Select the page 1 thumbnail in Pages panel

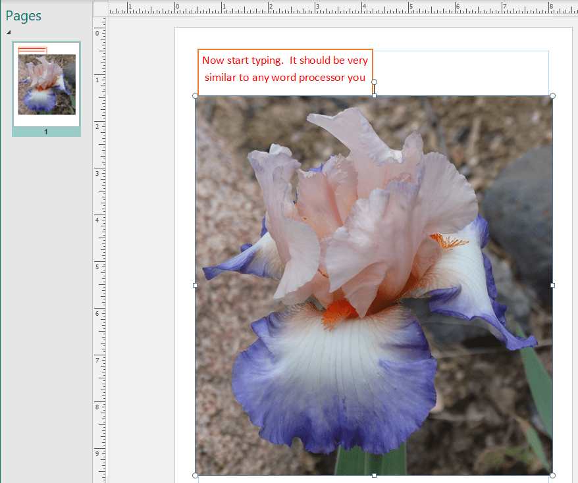pyautogui.click(x=46, y=84)
